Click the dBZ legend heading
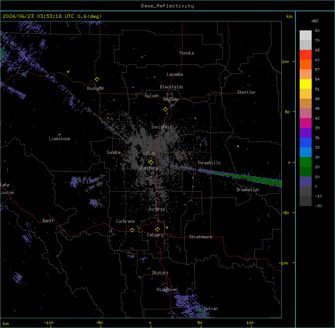Viewport: 335px width, 328px height. point(315,21)
